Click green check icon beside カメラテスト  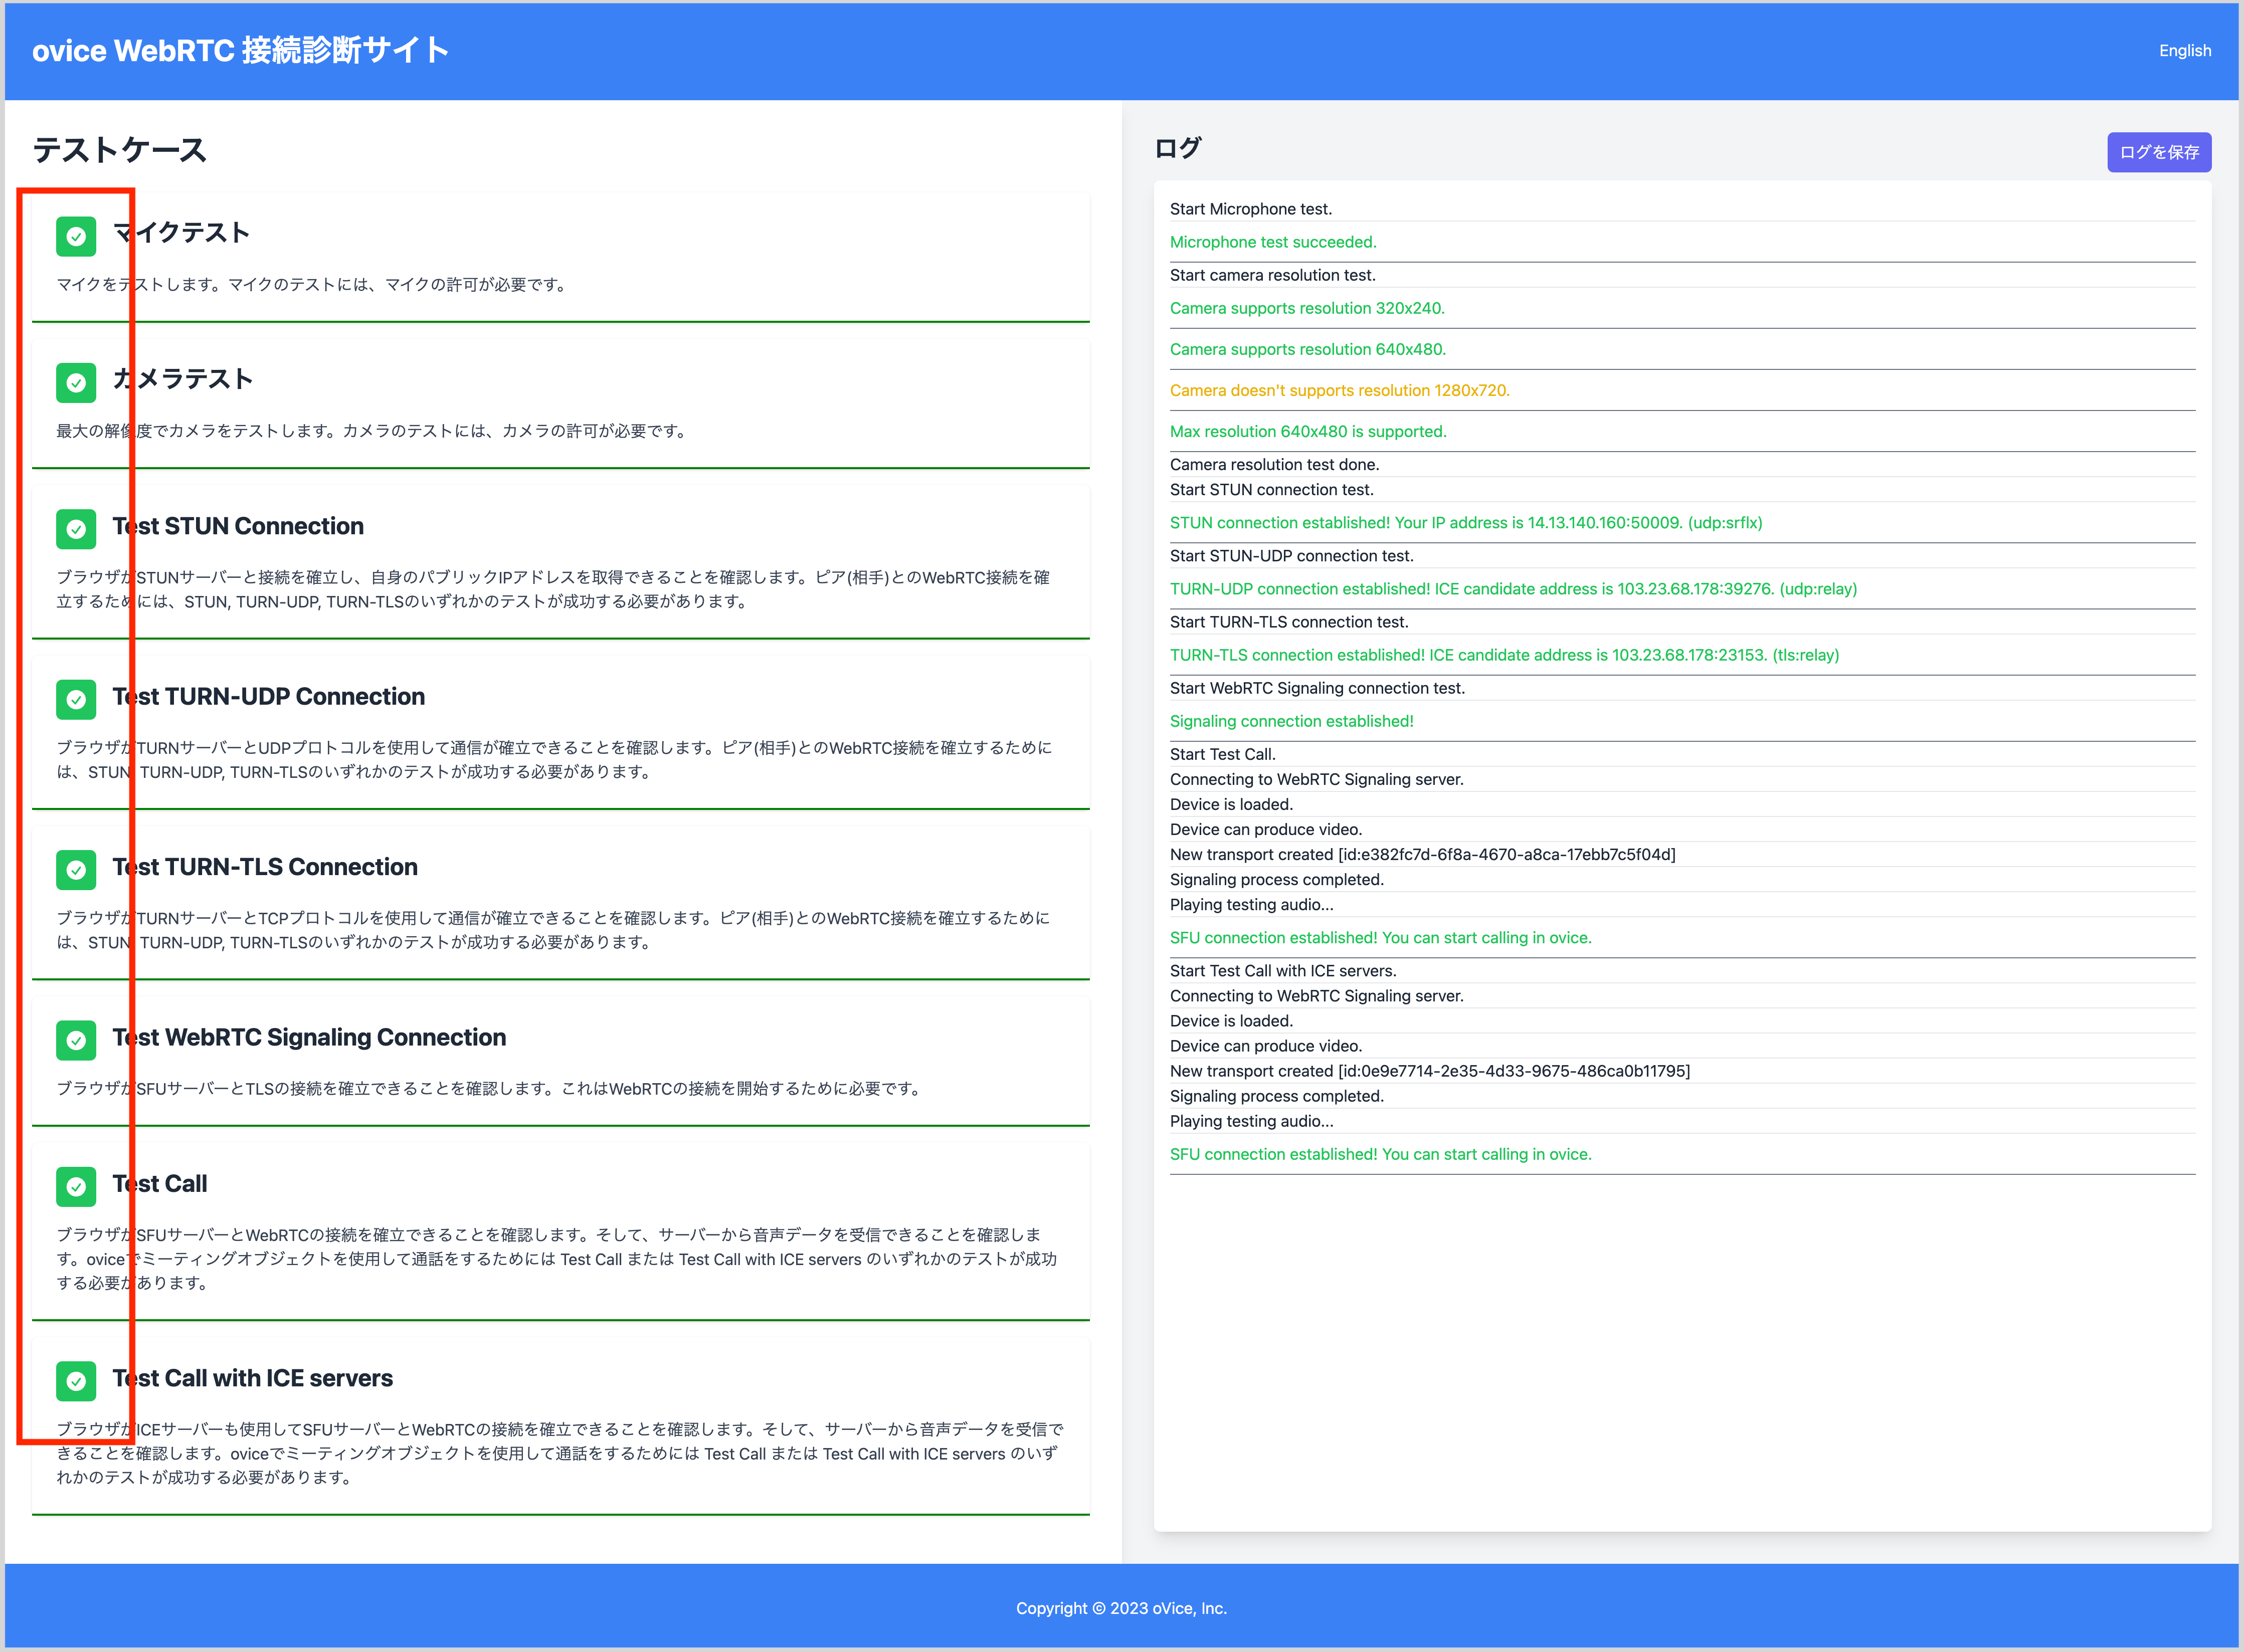(x=76, y=383)
